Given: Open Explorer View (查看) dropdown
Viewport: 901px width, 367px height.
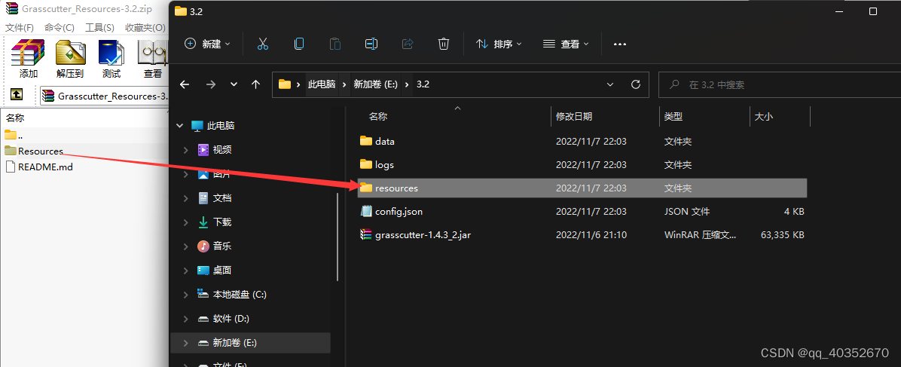Looking at the screenshot, I should tap(566, 44).
